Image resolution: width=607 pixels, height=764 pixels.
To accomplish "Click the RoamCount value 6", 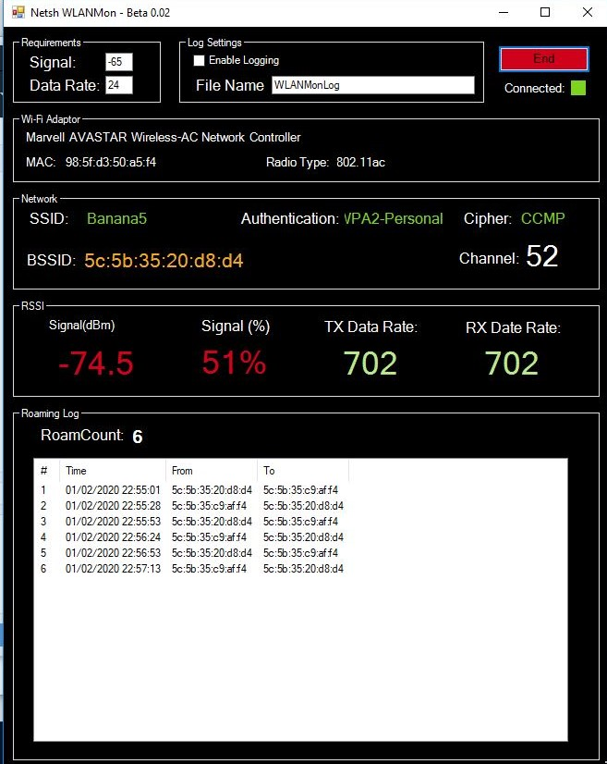I will point(138,437).
